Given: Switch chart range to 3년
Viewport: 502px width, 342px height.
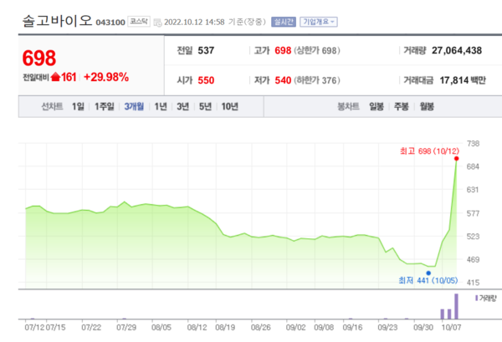Looking at the screenshot, I should pos(182,106).
